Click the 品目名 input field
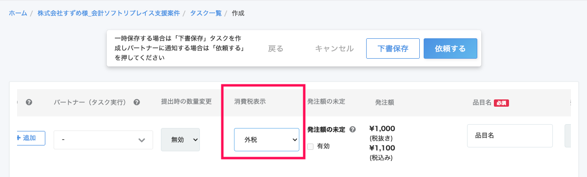The image size is (587, 177). click(509, 136)
